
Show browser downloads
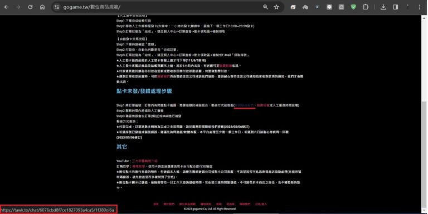pos(383,7)
